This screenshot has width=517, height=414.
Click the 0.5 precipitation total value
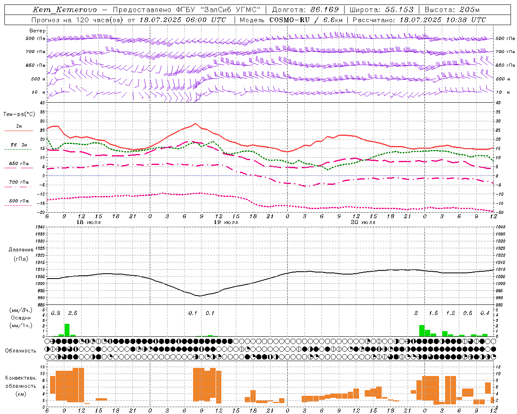tap(468, 313)
